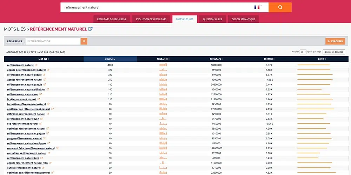Open external icon next to référencement naturel gratuit
The width and height of the screenshot is (351, 175).
[x=45, y=85]
